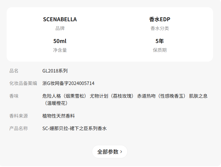This screenshot has height=167, width=221.
Task: Click the 5年 shelf life value
Action: [160, 41]
